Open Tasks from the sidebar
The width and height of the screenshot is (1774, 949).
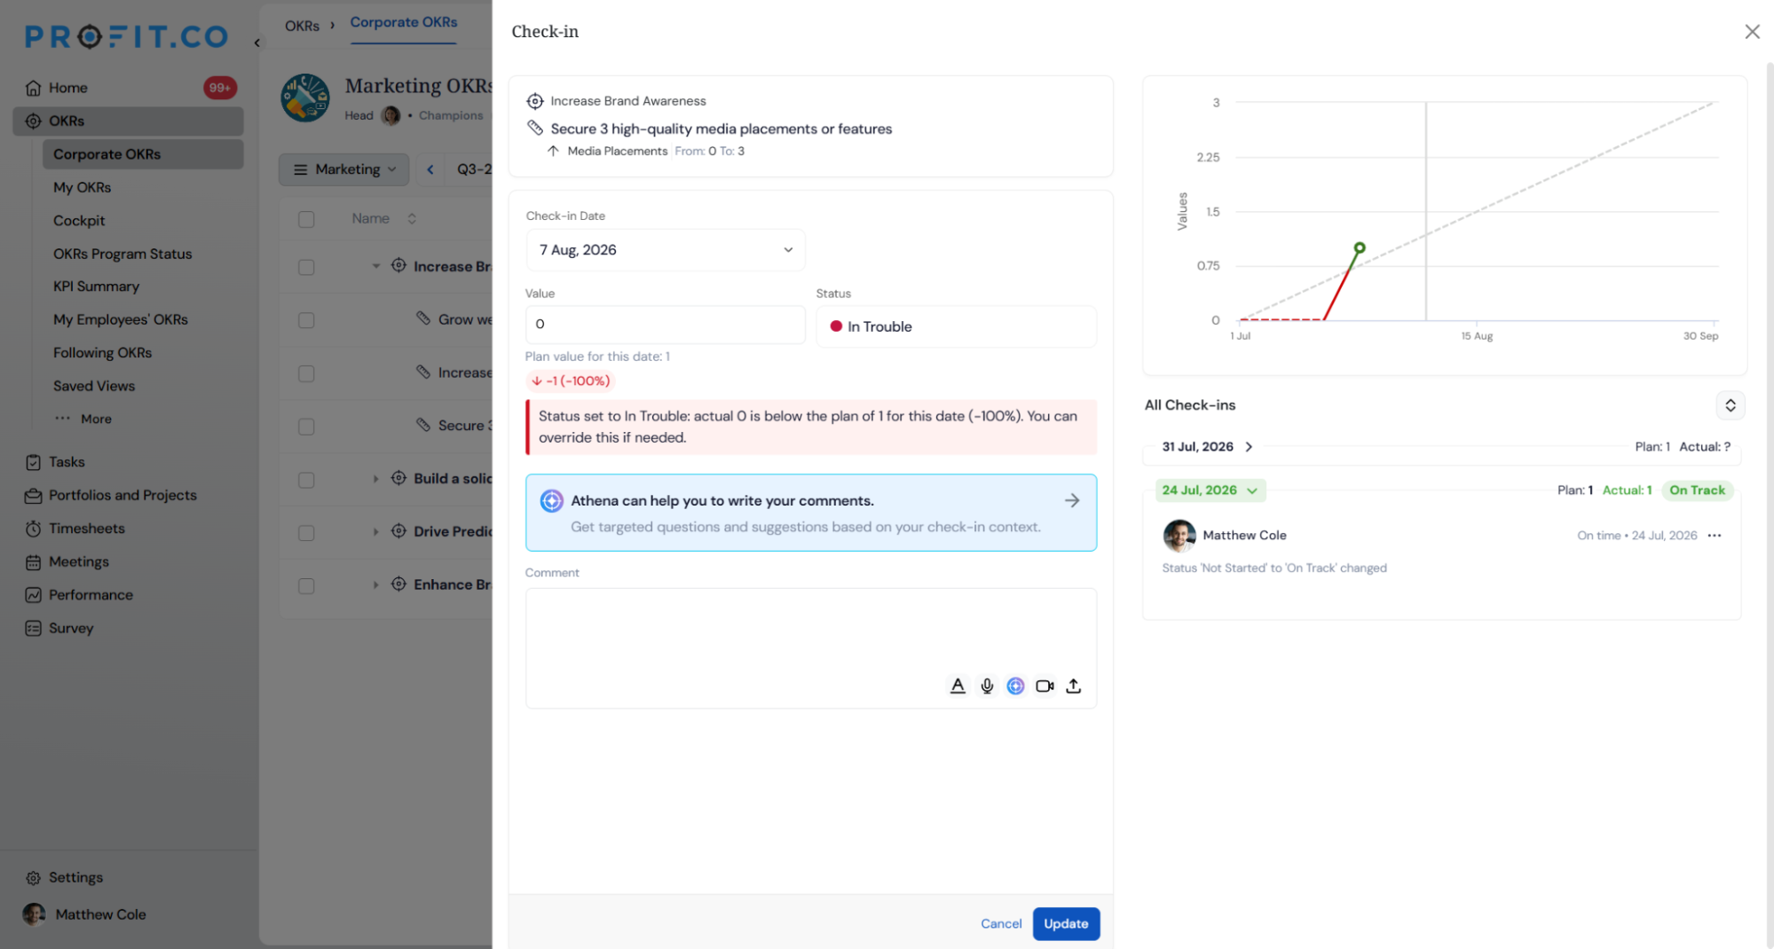pos(67,462)
